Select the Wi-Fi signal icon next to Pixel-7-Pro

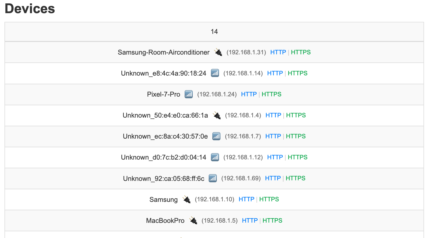(x=189, y=94)
